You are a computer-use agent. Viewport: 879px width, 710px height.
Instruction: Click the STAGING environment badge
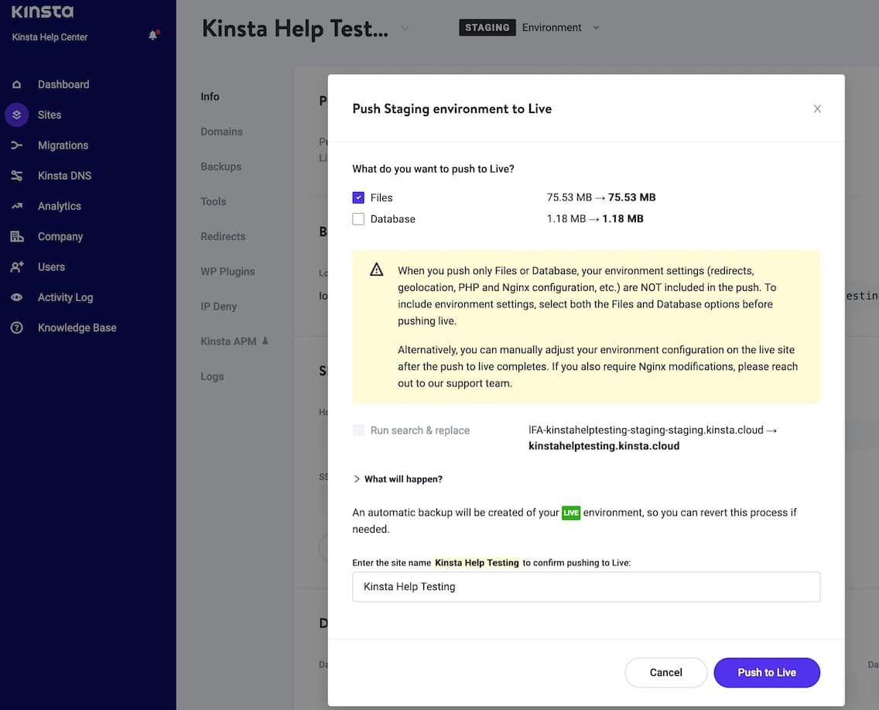point(487,27)
